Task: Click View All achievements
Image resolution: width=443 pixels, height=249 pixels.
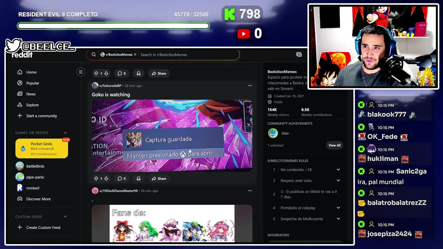Action: point(334,145)
